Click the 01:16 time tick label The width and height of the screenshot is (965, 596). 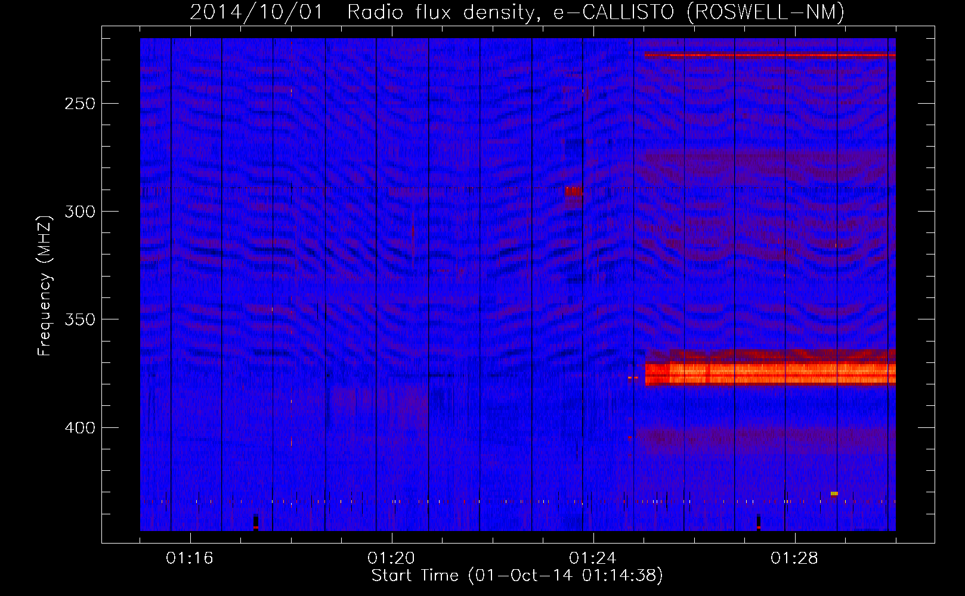point(190,558)
